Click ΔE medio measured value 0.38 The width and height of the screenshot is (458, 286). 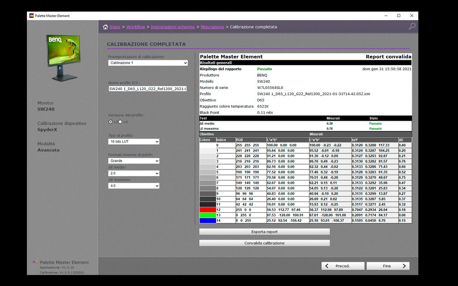pyautogui.click(x=330, y=123)
